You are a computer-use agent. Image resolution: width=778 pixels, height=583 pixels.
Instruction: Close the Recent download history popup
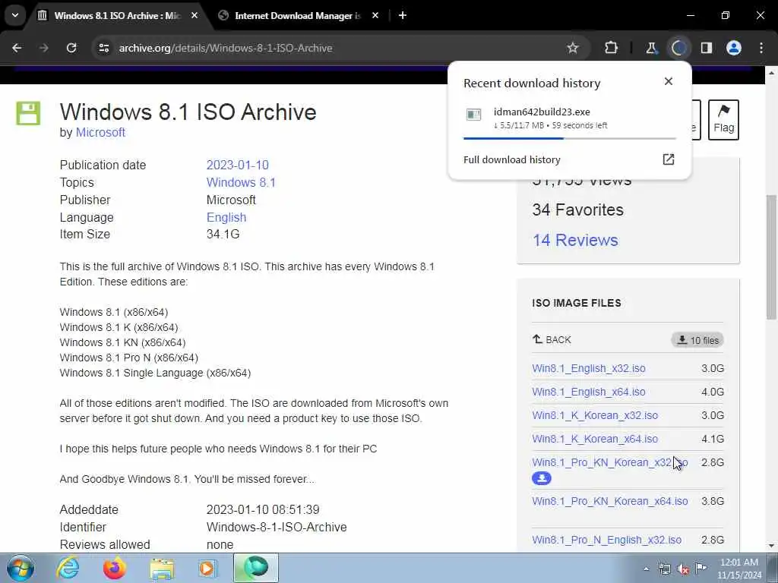(x=669, y=81)
